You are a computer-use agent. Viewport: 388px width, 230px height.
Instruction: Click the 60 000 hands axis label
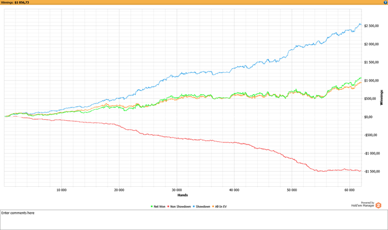point(349,190)
